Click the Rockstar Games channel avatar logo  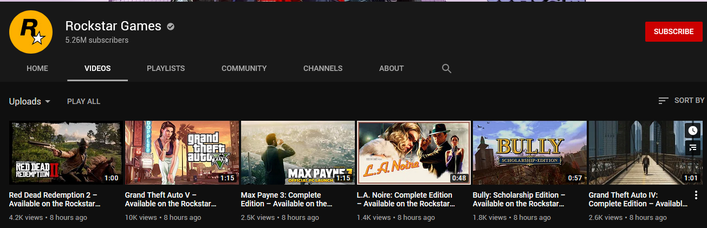tap(31, 32)
